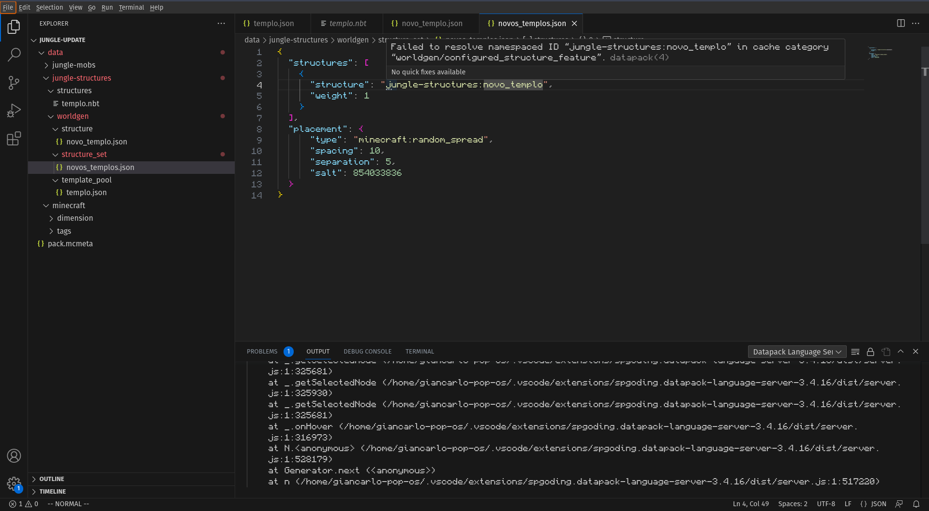Change line ending by clicking LF
The height and width of the screenshot is (511, 929).
point(848,504)
